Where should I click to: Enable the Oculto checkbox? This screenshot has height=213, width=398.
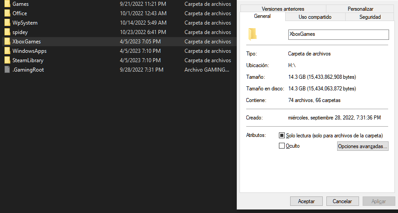click(x=282, y=146)
